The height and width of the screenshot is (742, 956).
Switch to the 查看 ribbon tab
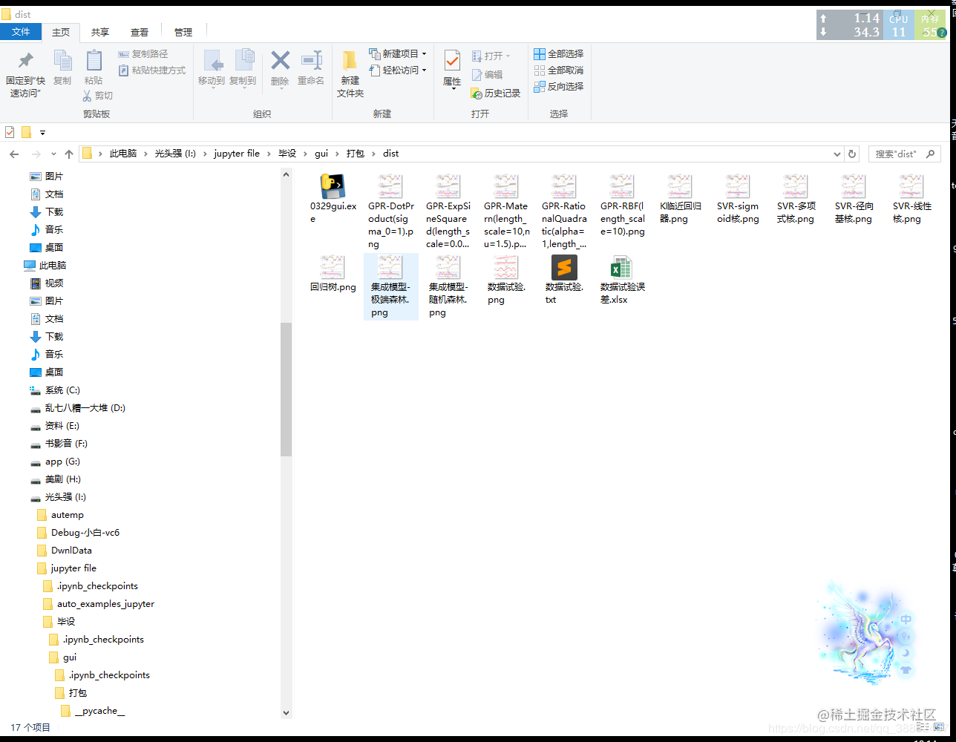[140, 32]
